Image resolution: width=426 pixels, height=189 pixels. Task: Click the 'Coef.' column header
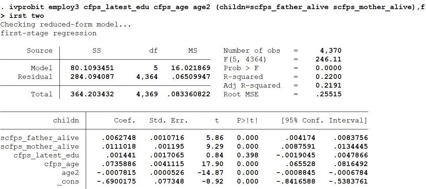[125, 120]
